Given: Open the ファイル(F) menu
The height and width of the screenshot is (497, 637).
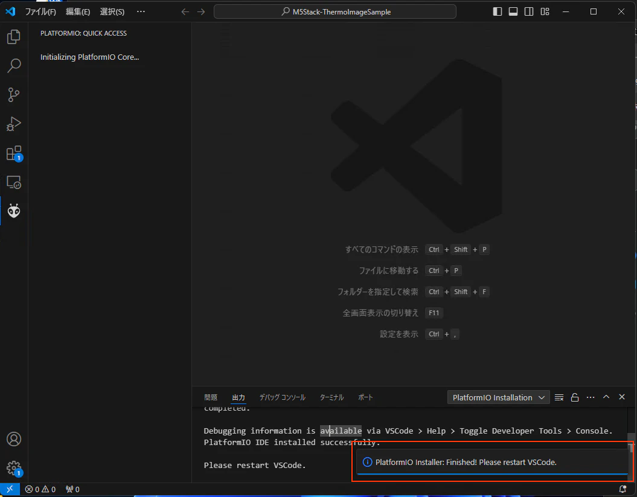Looking at the screenshot, I should pyautogui.click(x=40, y=12).
